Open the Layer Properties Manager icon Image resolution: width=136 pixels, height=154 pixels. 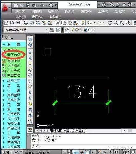[x=67, y=30]
